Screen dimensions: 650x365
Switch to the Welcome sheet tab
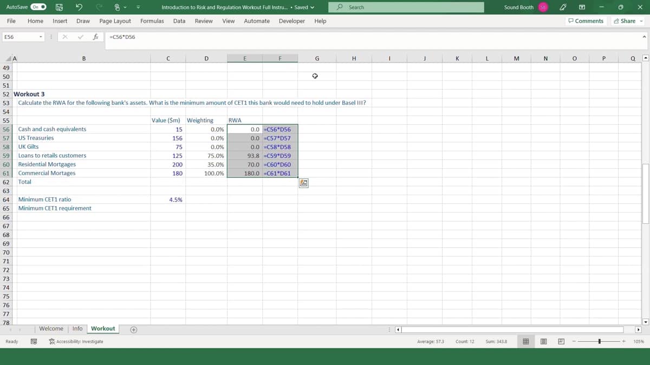click(51, 329)
